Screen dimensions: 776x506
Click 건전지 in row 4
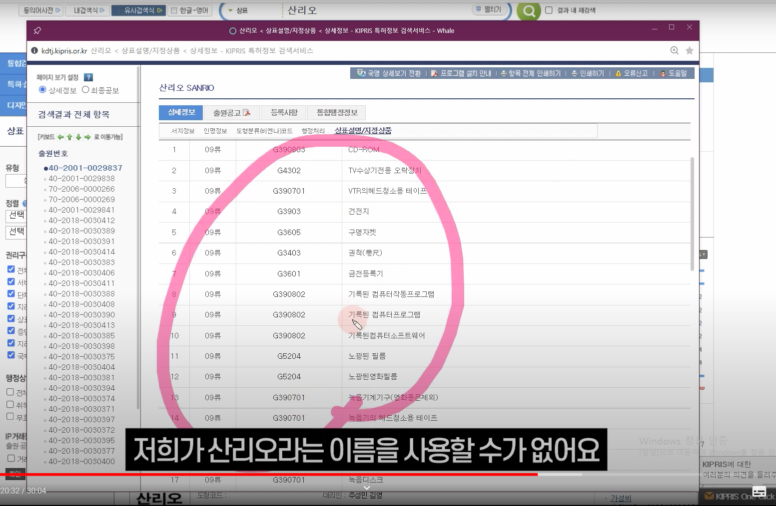tap(358, 212)
